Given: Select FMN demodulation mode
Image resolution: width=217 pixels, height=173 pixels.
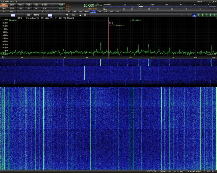Looking at the screenshot, I should coord(81,12).
